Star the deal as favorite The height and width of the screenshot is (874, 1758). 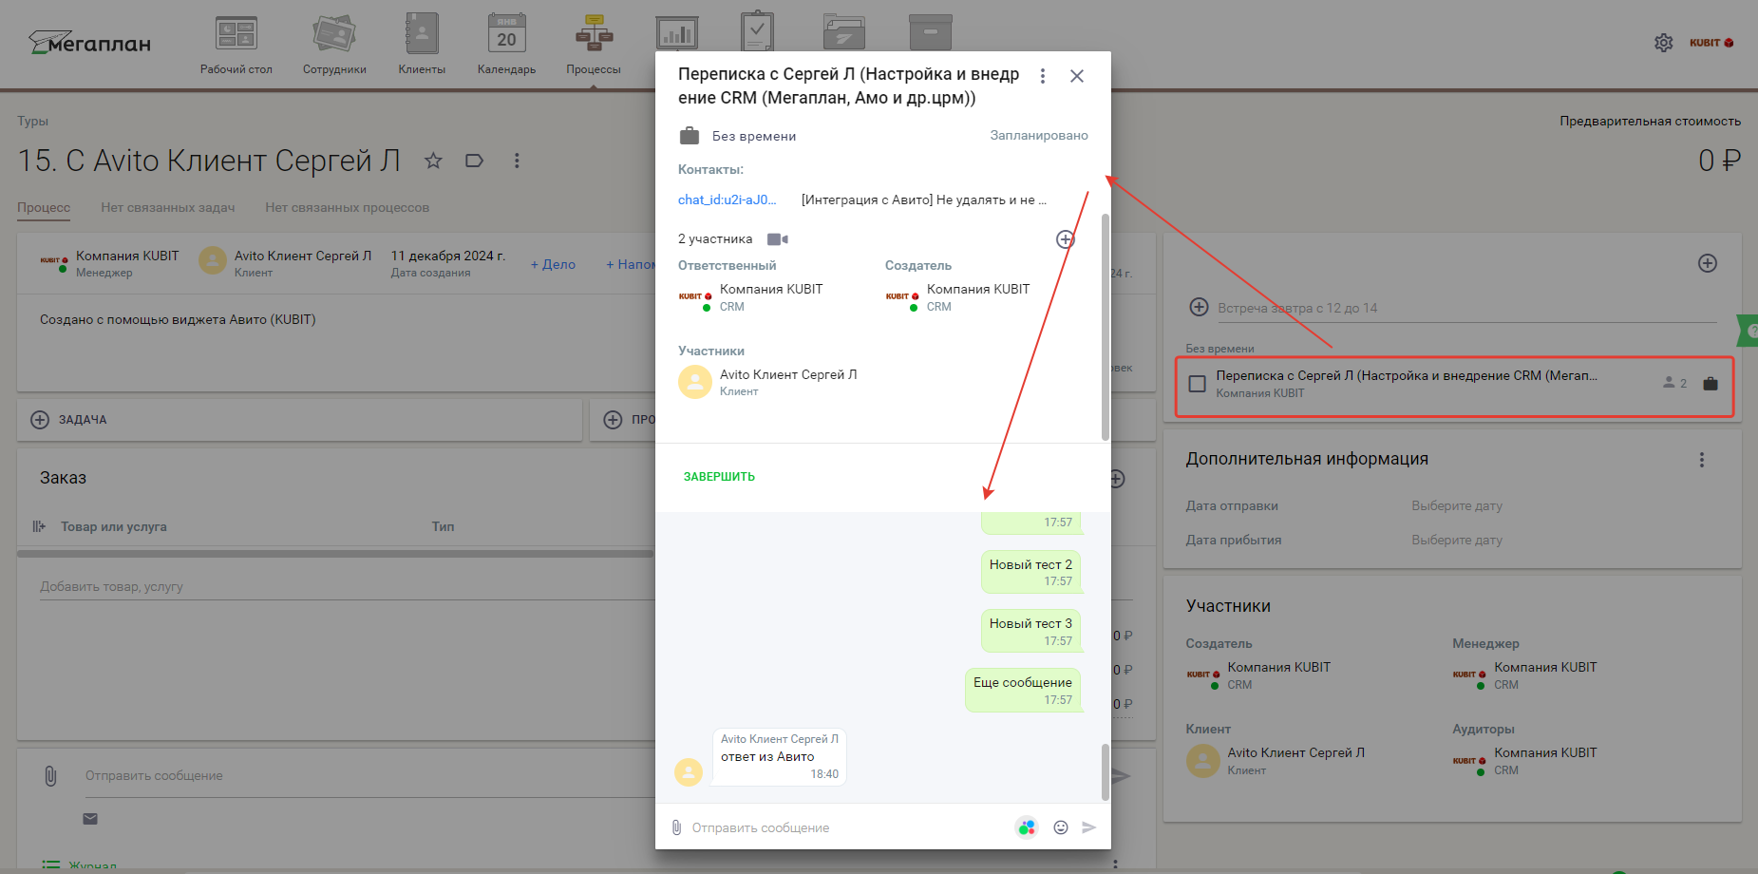pyautogui.click(x=433, y=161)
